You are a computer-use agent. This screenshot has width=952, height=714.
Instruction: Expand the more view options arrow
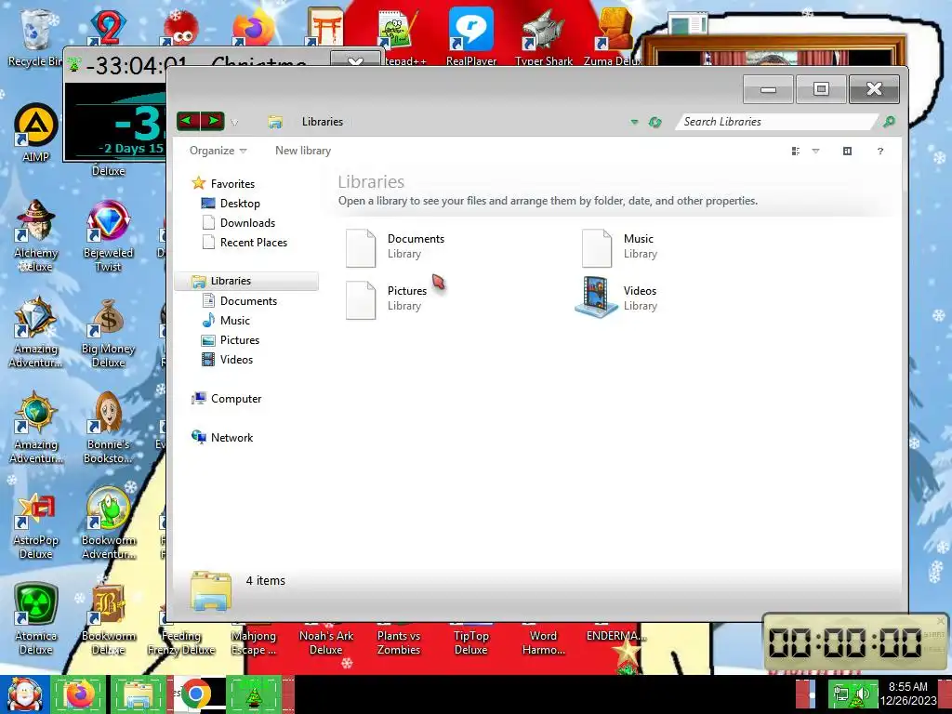pos(815,152)
